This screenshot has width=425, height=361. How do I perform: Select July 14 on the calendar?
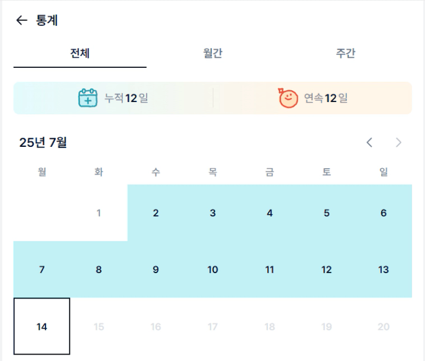pyautogui.click(x=42, y=326)
